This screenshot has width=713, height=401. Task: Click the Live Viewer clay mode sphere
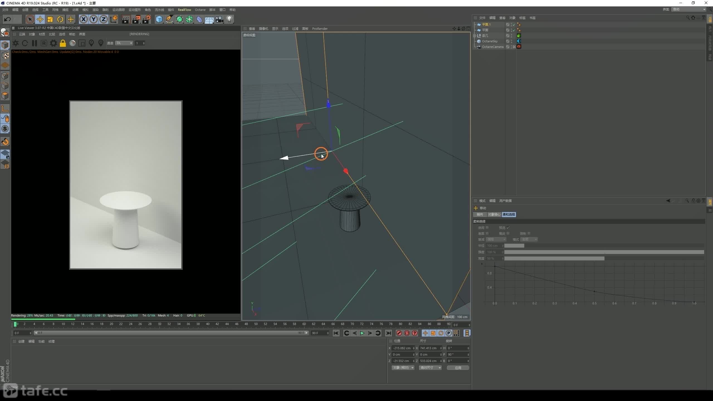point(72,43)
